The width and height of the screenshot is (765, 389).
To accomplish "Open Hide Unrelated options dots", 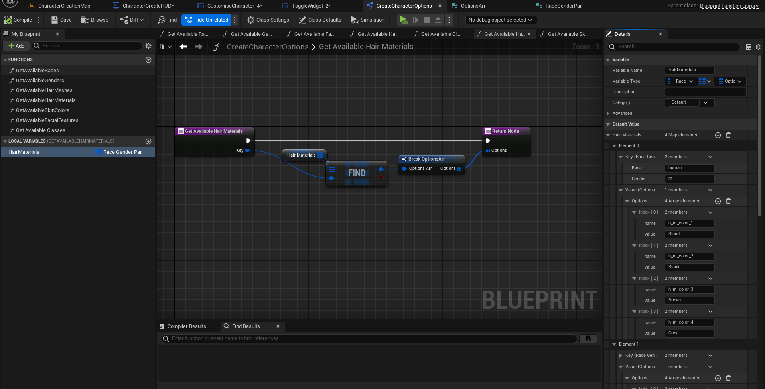I will [x=235, y=20].
